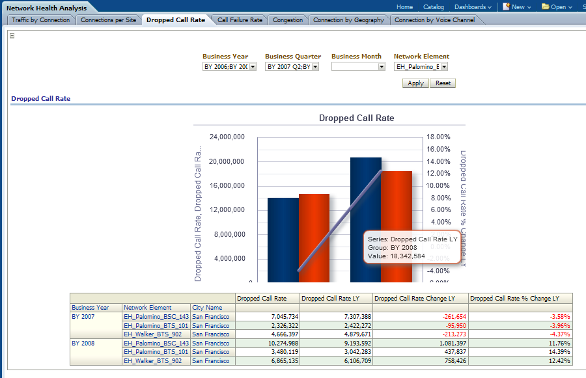Image resolution: width=586 pixels, height=378 pixels.
Task: Switch to Call Failure Rate tab
Action: pos(240,20)
